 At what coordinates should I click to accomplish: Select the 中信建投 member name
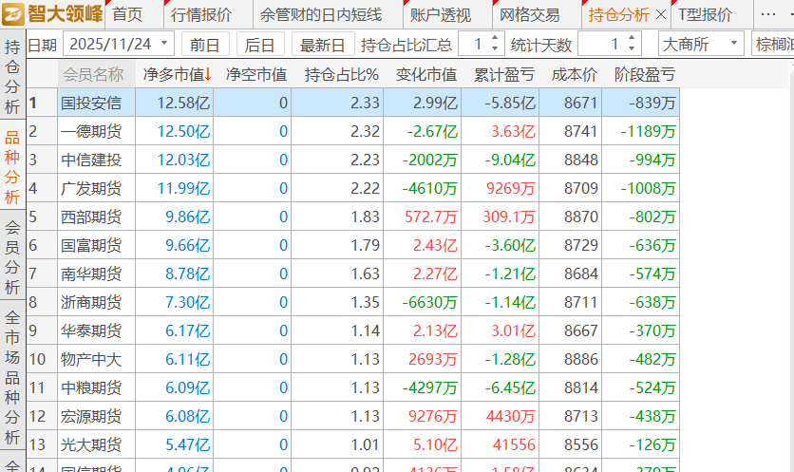[x=91, y=160]
